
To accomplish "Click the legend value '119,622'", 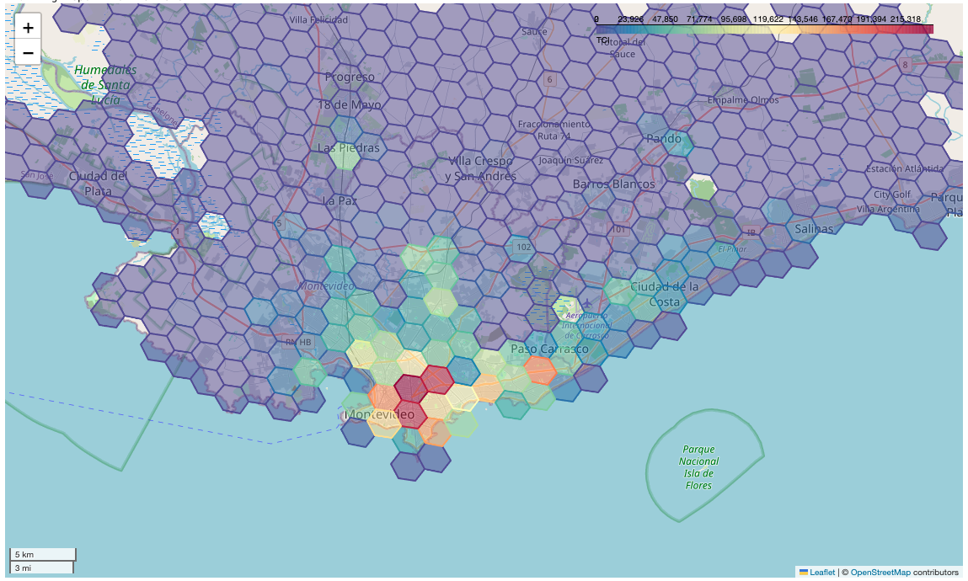I will coord(768,19).
